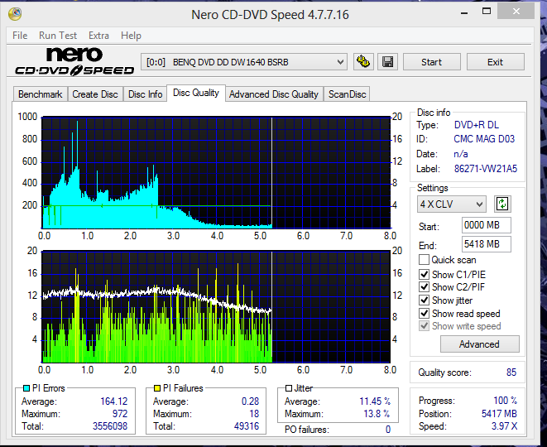547x447 pixels.
Task: Maximize the Nero CD-DVD Speed window
Action: tap(487, 12)
